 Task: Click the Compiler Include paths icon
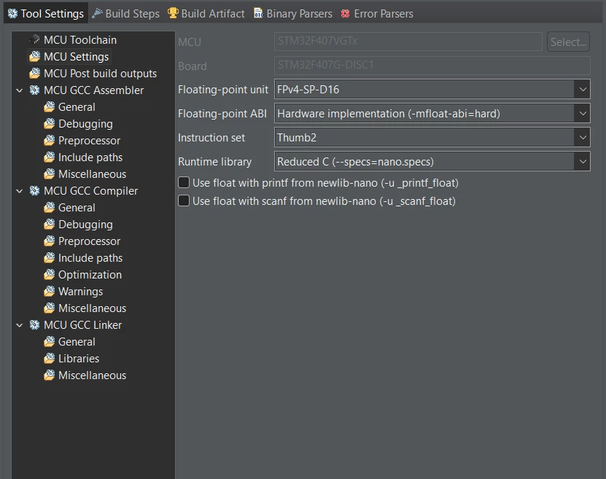pos(49,257)
